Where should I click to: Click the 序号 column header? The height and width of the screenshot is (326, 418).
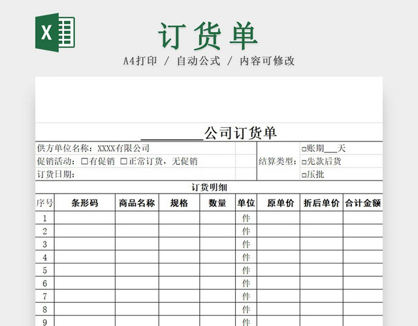(x=45, y=203)
